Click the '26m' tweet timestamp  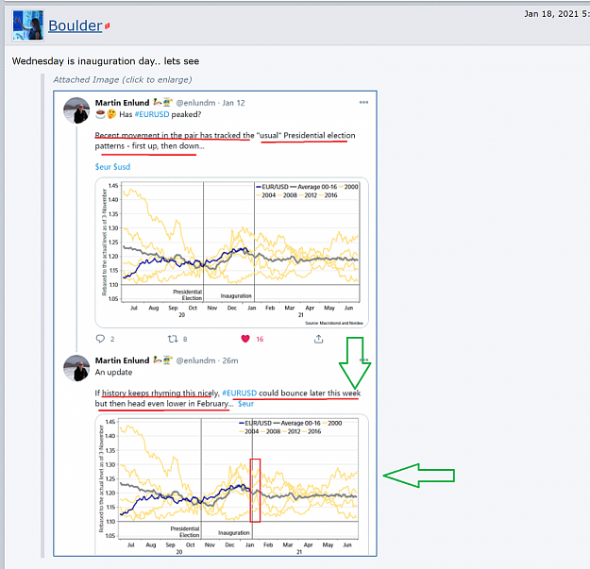coord(230,360)
